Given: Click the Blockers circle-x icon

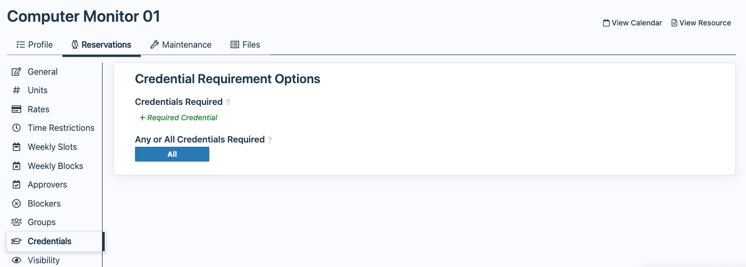Looking at the screenshot, I should [x=16, y=203].
